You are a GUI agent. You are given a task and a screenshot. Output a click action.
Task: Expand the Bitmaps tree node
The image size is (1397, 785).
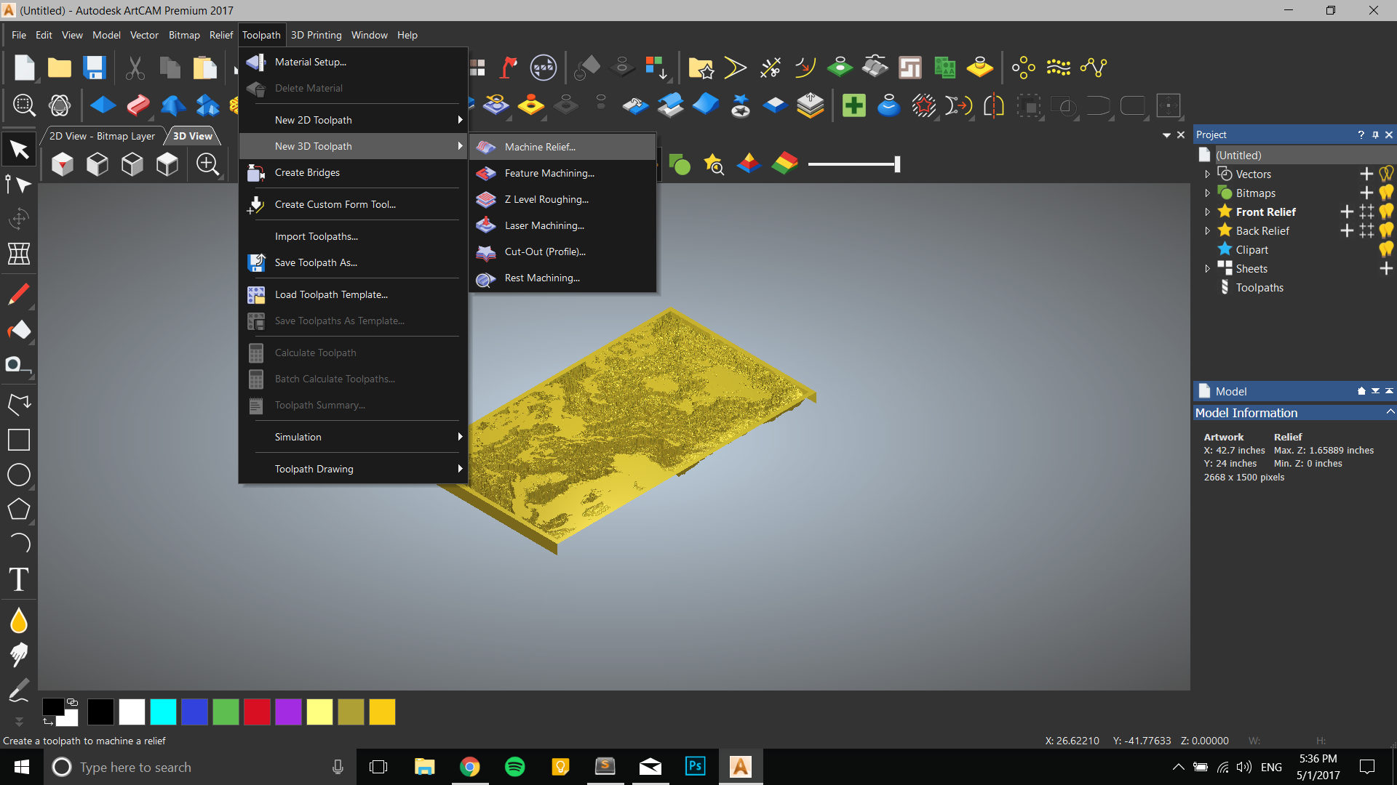[1207, 193]
